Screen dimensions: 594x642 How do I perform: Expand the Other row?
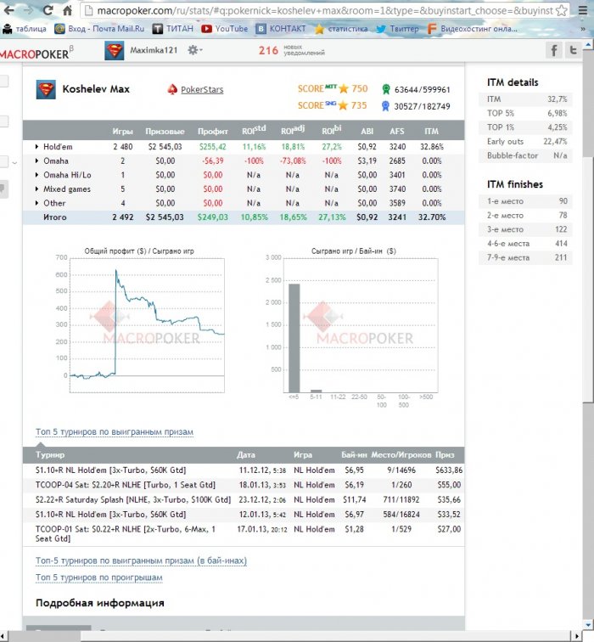click(x=36, y=203)
